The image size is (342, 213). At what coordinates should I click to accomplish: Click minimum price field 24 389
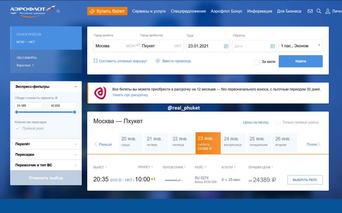29,106
